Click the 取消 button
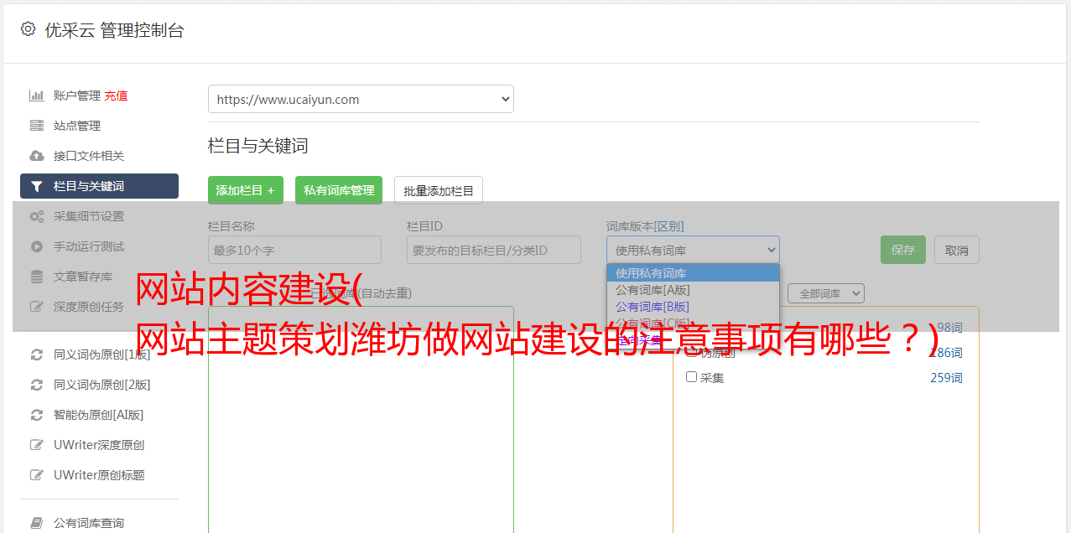 click(957, 250)
